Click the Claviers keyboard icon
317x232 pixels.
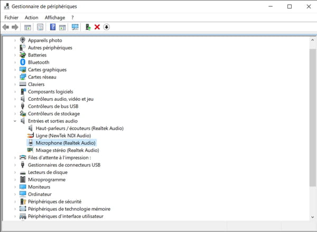coord(23,84)
